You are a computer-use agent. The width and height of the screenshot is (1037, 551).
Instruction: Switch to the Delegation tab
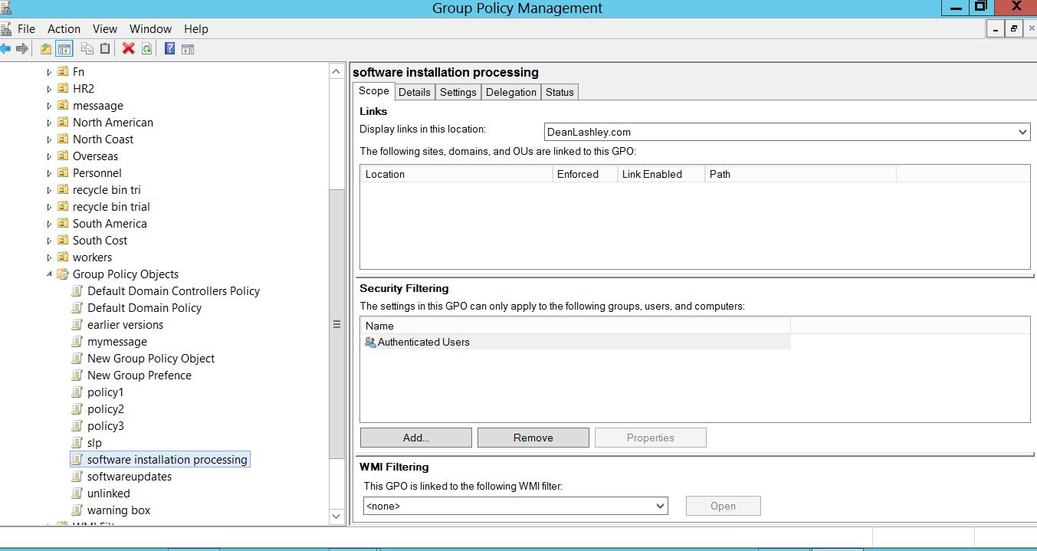510,92
